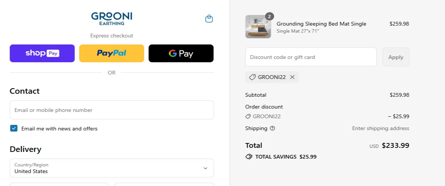
Task: Uncheck Email me with news and offers
Action: tap(14, 129)
